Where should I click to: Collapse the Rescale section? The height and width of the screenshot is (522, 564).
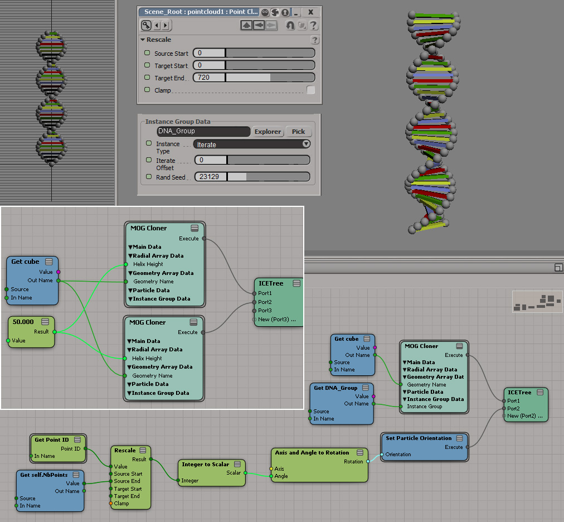click(143, 40)
